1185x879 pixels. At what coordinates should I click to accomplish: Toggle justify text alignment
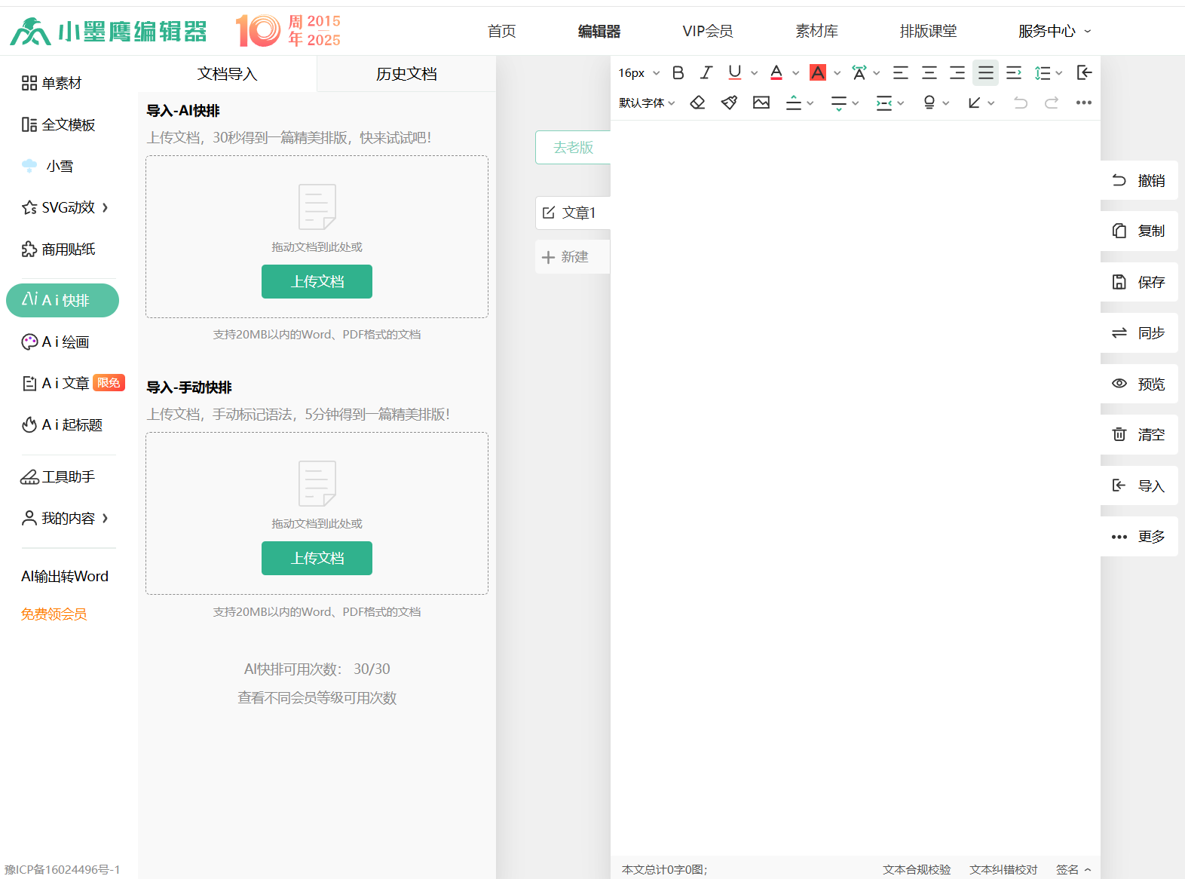coord(985,72)
